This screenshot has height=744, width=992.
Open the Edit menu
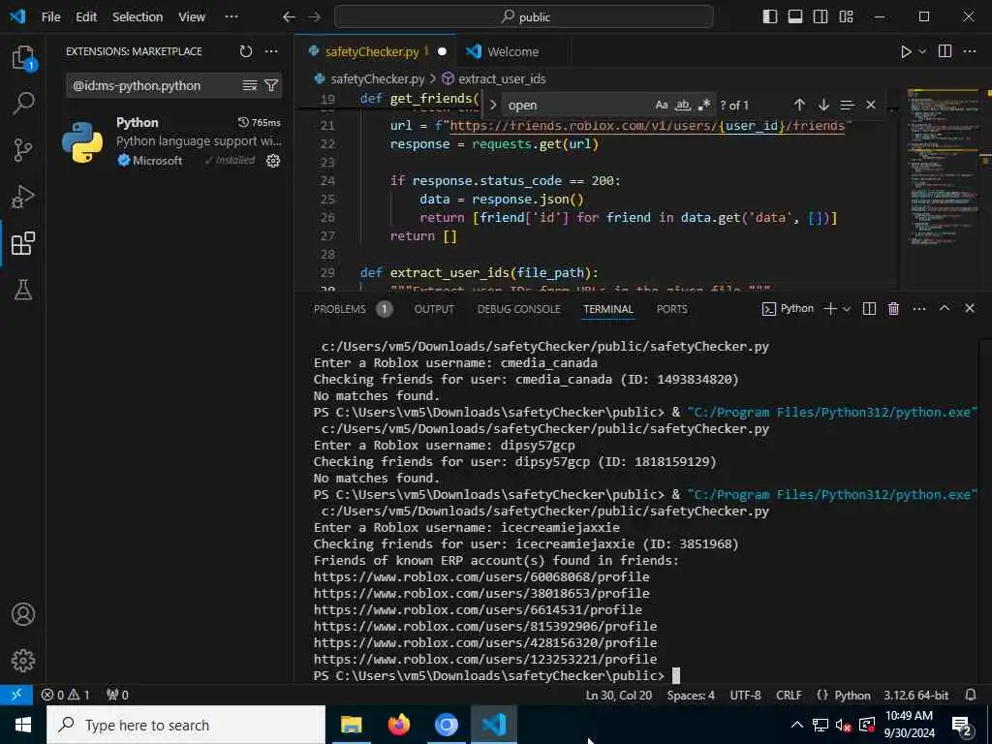point(86,17)
